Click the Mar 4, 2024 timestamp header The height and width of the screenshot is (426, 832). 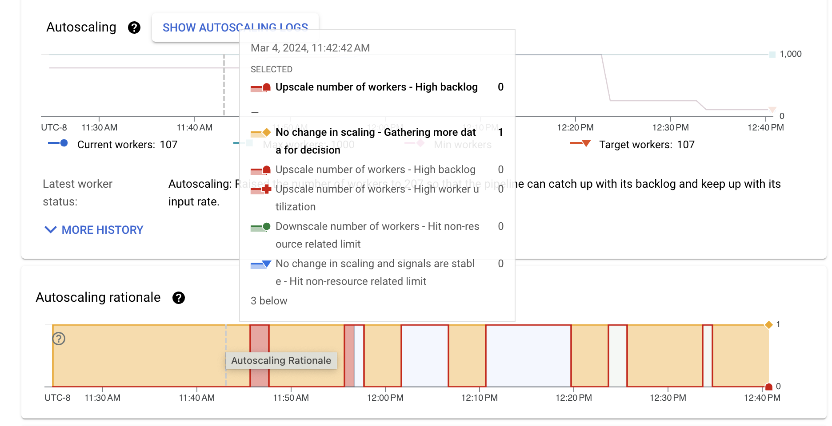tap(310, 47)
